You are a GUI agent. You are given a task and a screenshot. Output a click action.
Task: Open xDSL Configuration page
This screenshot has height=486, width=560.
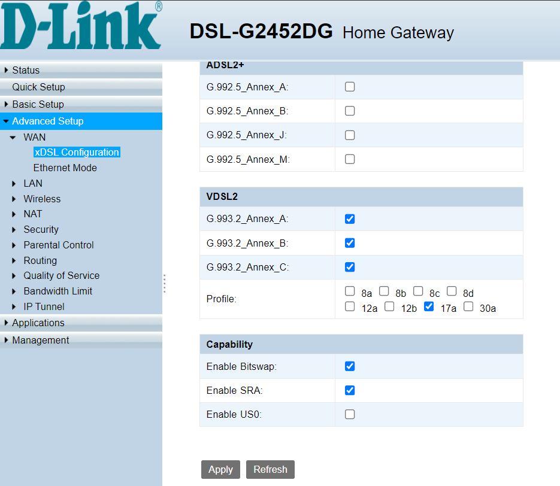click(x=77, y=153)
